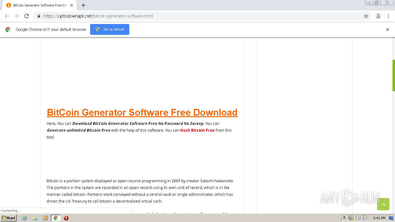
Task: Click 'Generate unlimited Bitcoin Free' bold text
Action: 78,130
